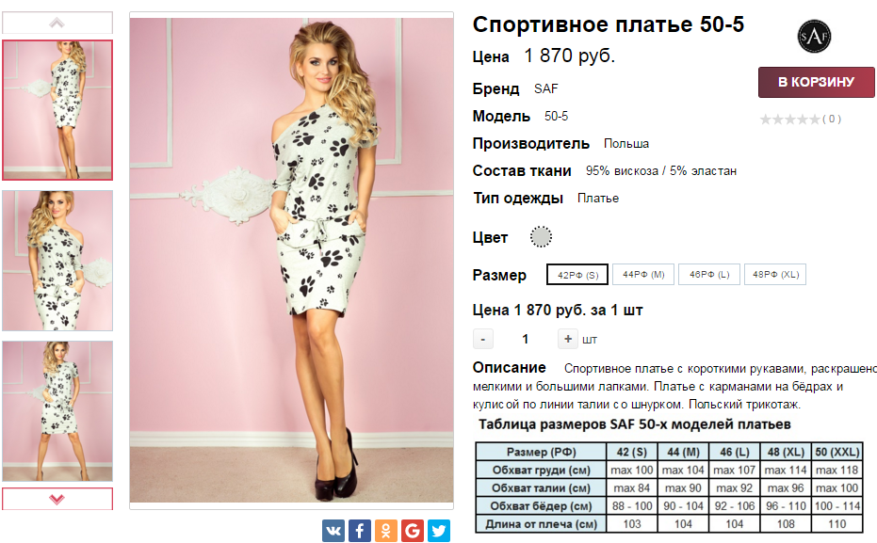Open the SAF brand logo

814,37
